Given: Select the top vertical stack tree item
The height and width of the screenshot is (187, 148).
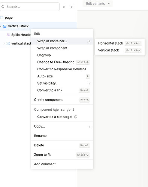Looking at the screenshot, I should (38, 26).
